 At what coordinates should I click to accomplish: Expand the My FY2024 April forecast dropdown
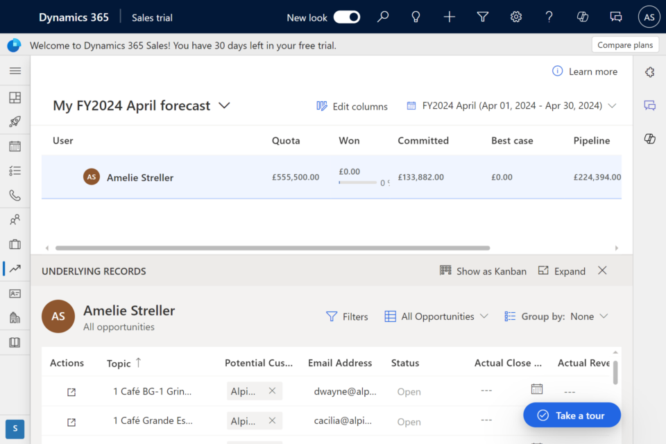224,105
